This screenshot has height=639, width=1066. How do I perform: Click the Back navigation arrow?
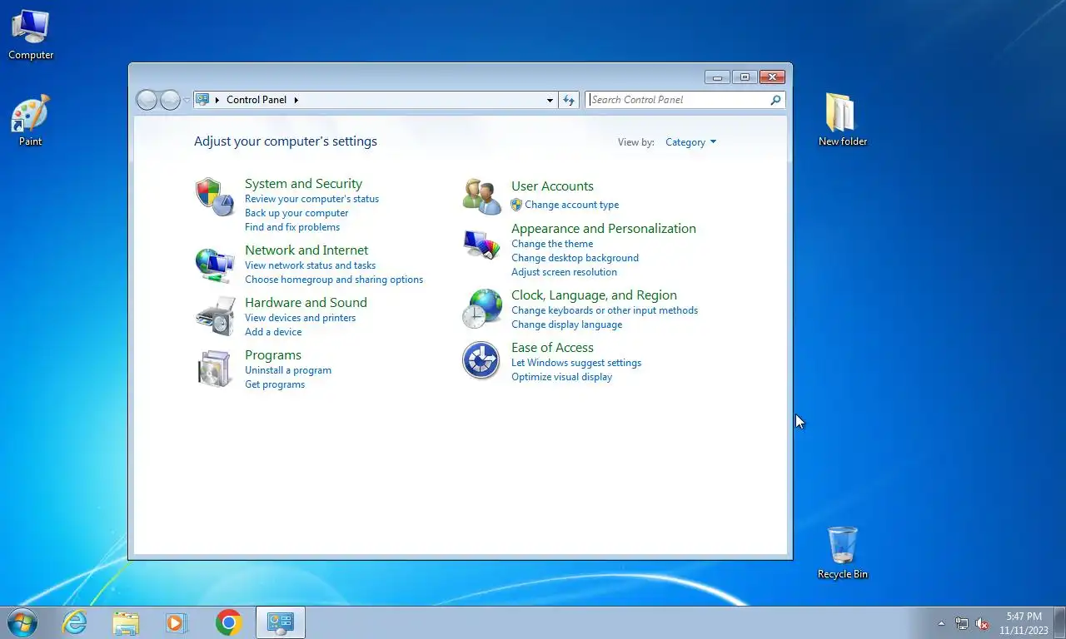147,100
